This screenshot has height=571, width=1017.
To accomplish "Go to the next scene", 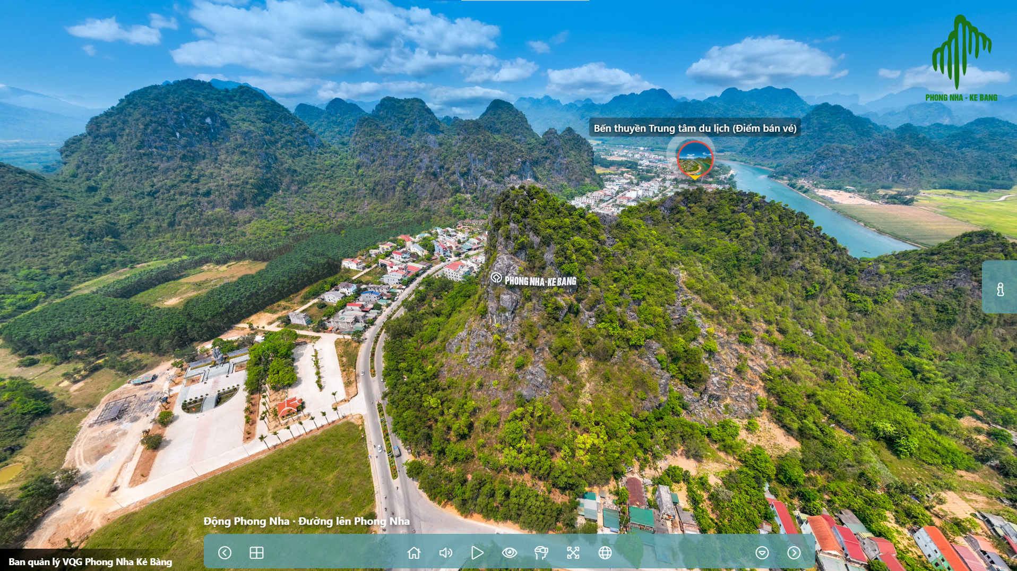I will [x=794, y=553].
